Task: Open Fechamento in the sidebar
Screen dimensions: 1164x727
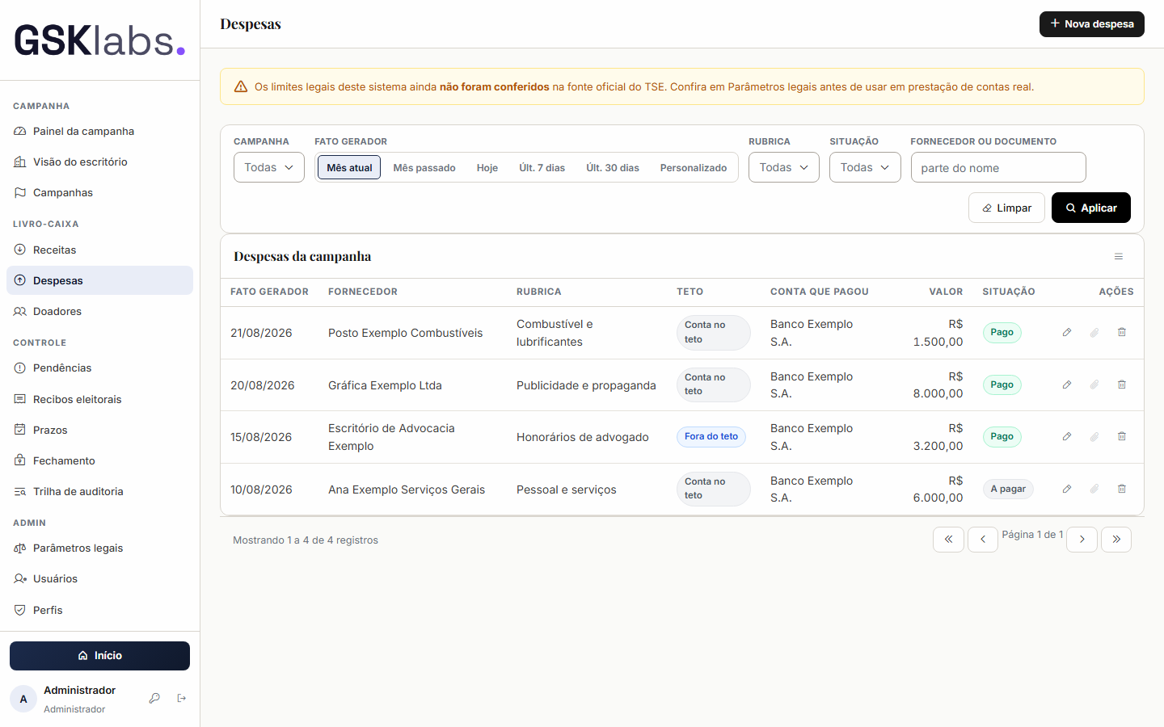Action: (99, 460)
